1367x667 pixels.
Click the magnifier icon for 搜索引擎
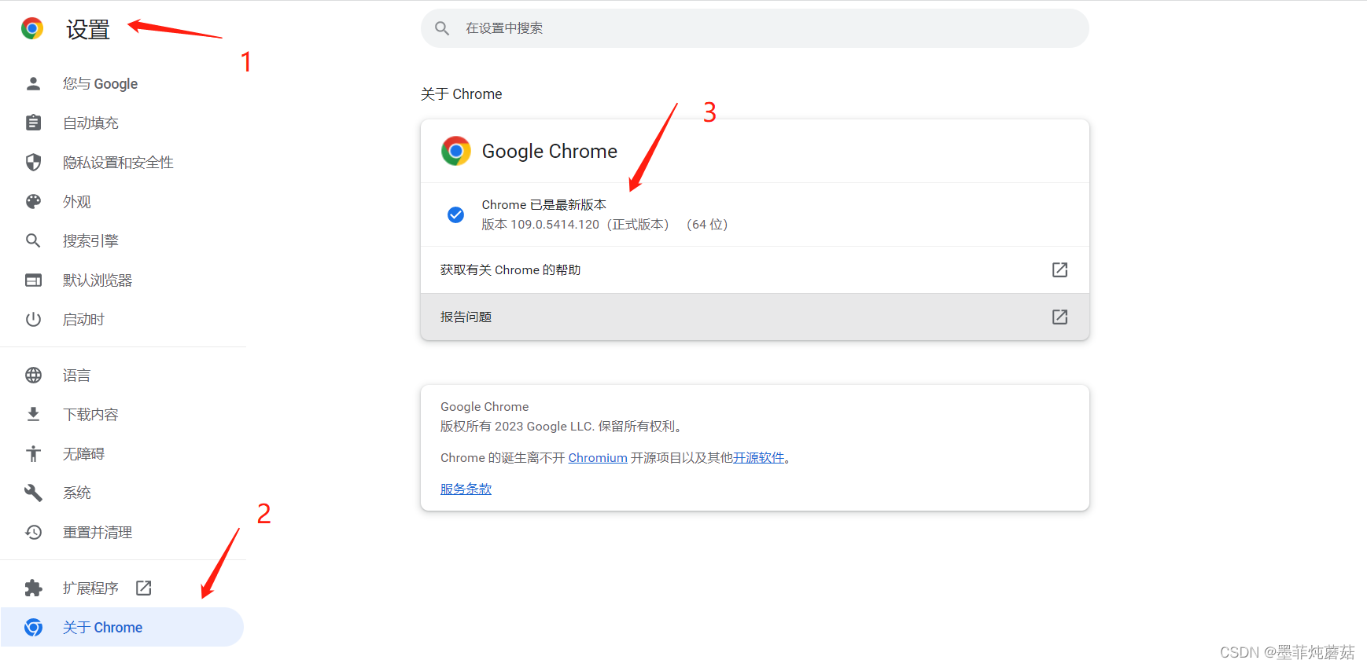(x=33, y=240)
